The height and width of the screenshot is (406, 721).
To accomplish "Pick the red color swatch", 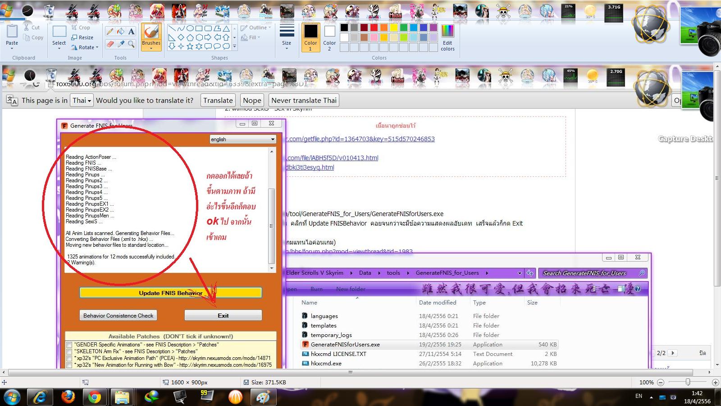I will pos(374,28).
